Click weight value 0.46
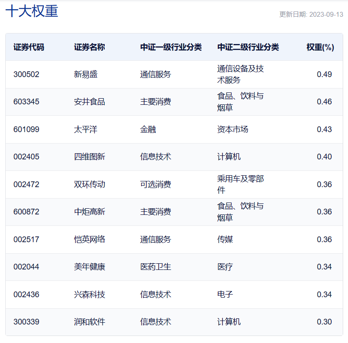The height and width of the screenshot is (343, 348). coord(324,102)
